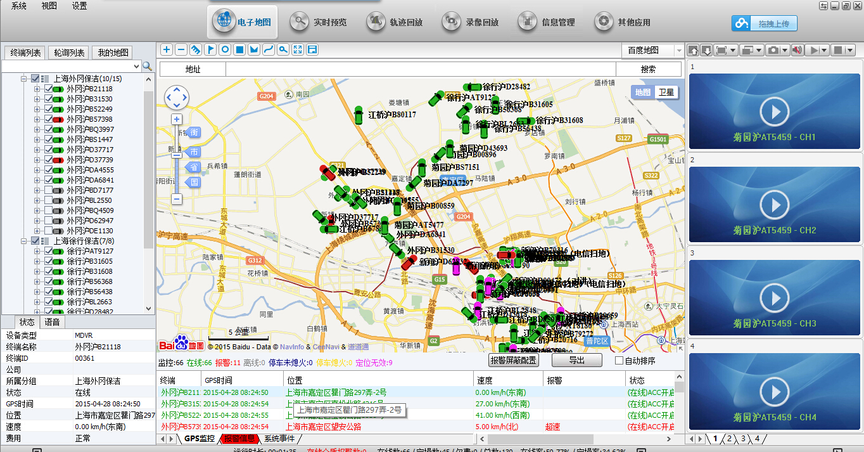This screenshot has width=864, height=452.
Task: Choose the circle drawing tool
Action: click(x=225, y=49)
